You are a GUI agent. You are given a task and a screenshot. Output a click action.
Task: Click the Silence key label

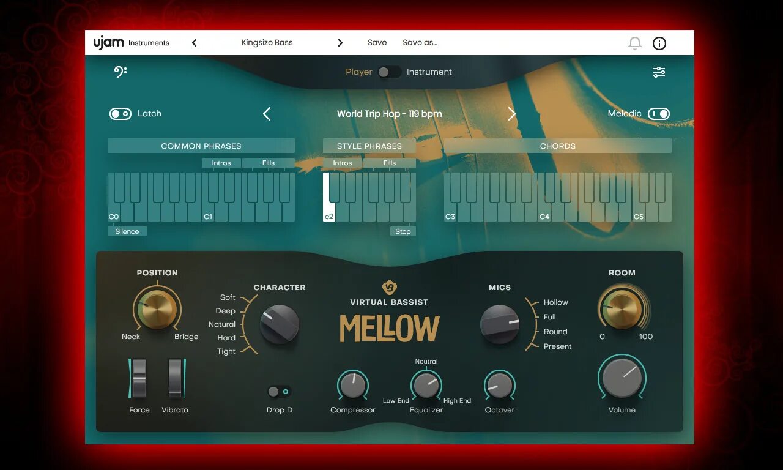127,231
